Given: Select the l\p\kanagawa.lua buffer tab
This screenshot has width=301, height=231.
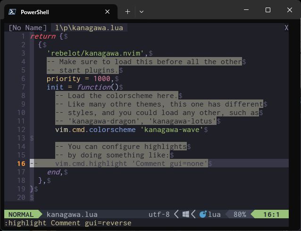Looking at the screenshot, I should [89, 28].
